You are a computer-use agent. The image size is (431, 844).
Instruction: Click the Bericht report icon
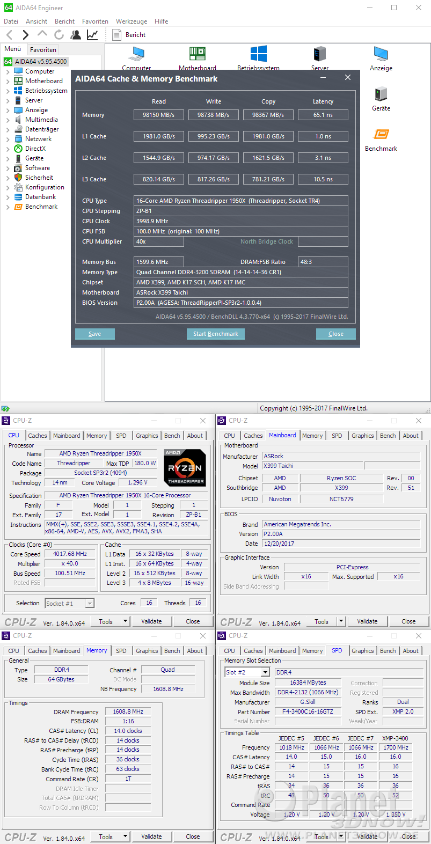click(116, 35)
